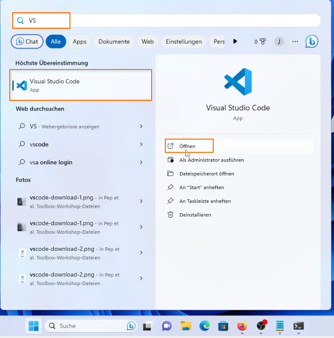The width and height of the screenshot is (334, 338).
Task: Open Microsoft Store from the taskbar
Action: pos(223,326)
